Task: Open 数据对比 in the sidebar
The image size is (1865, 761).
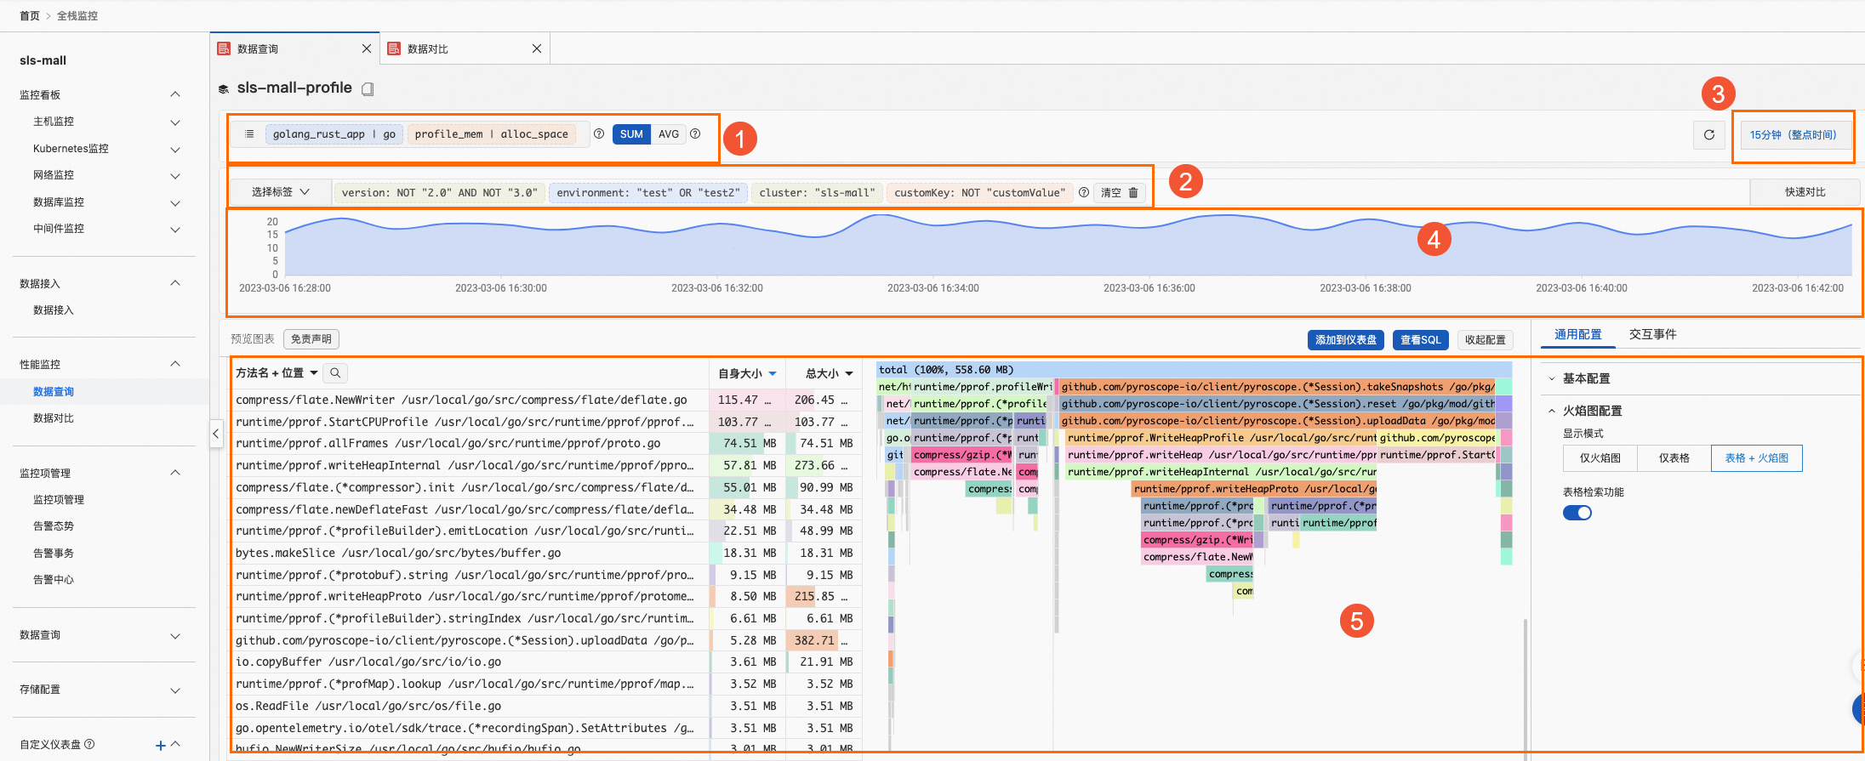Action: coord(54,418)
